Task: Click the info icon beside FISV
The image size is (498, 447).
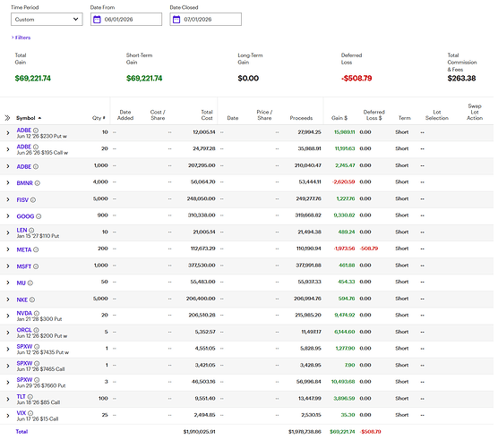Action: click(33, 200)
